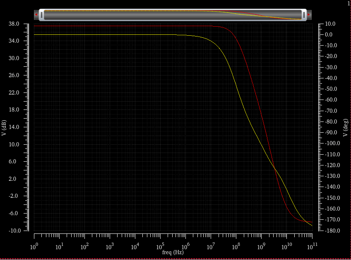Click the middle of the overview zoom bar
351x260 pixels.
tap(173, 15)
